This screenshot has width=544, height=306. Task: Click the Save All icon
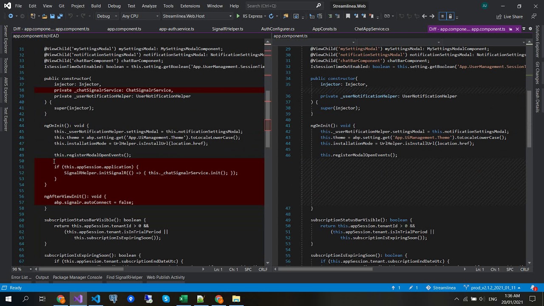pos(60,16)
